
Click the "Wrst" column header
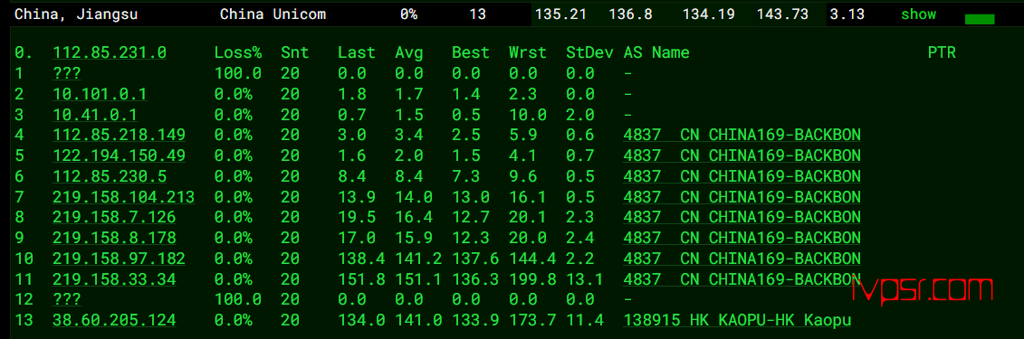click(528, 53)
